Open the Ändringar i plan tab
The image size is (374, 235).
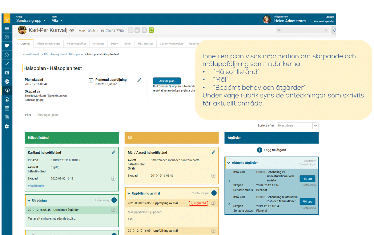point(47,115)
